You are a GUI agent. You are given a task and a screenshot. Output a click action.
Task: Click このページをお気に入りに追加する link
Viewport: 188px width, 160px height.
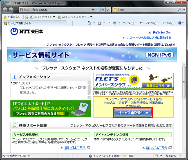[149, 38]
